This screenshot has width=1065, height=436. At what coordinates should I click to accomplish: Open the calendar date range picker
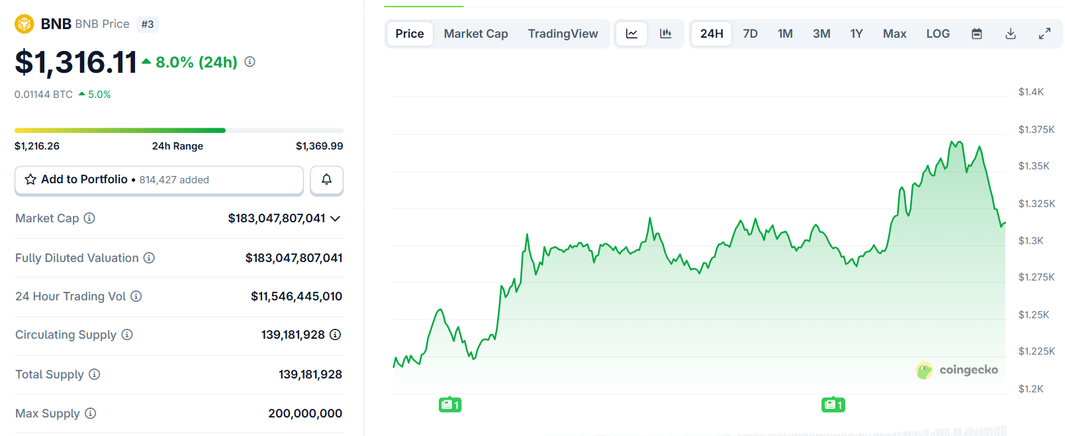977,34
